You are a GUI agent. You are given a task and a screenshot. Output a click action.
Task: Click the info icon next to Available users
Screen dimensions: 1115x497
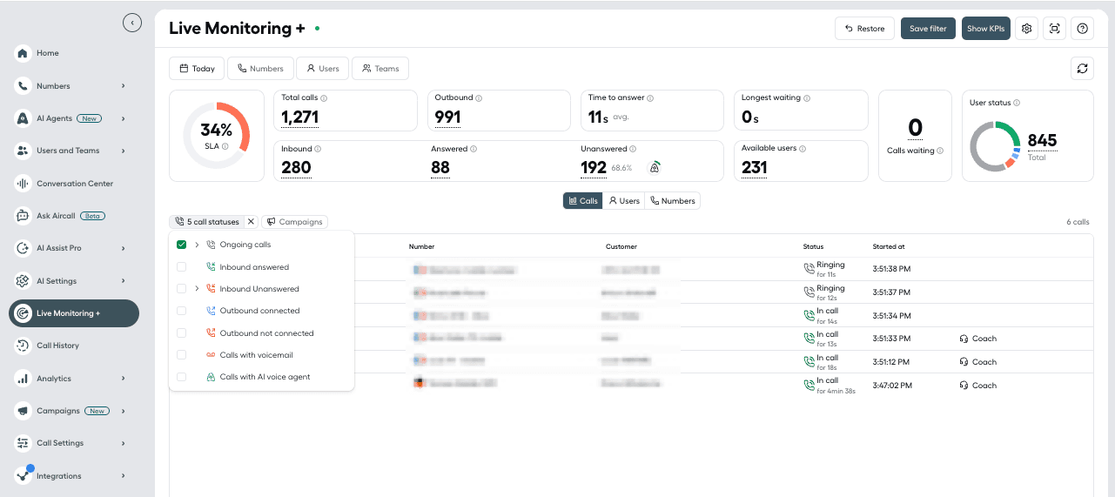pyautogui.click(x=803, y=149)
